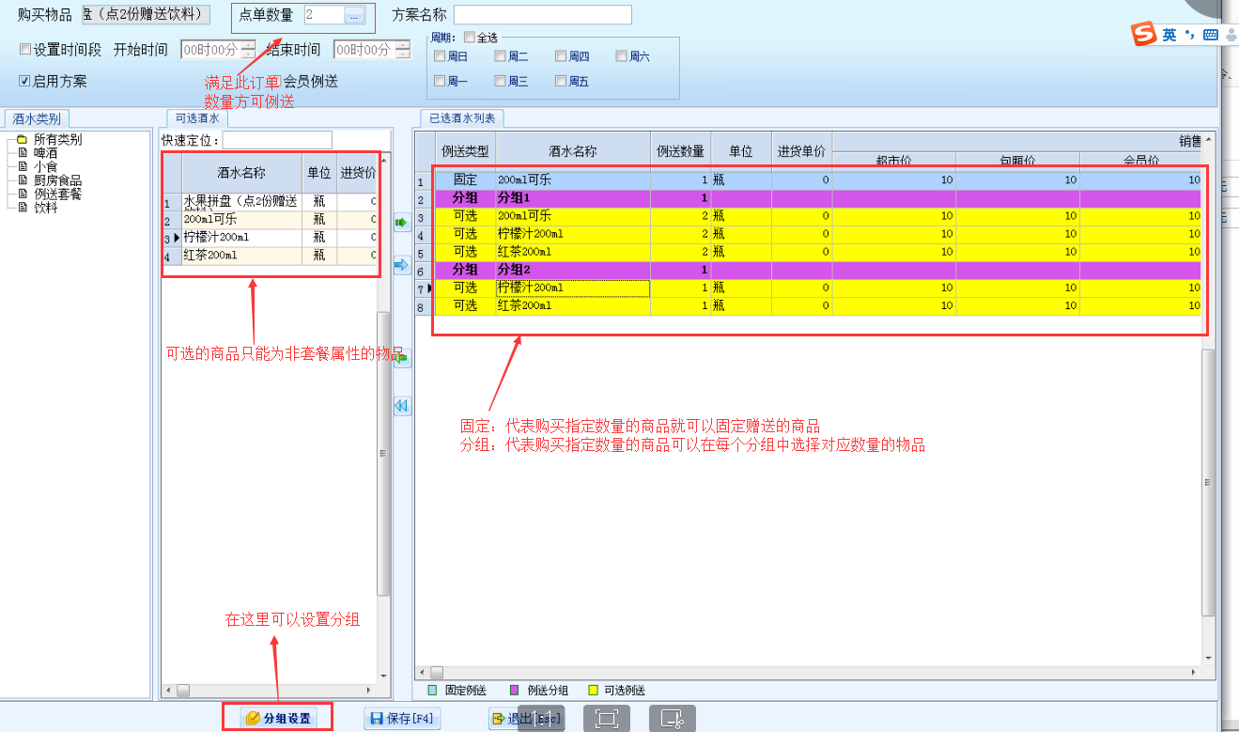Image resolution: width=1239 pixels, height=732 pixels.
Task: Click the 开始时间 time field
Action: click(x=210, y=50)
